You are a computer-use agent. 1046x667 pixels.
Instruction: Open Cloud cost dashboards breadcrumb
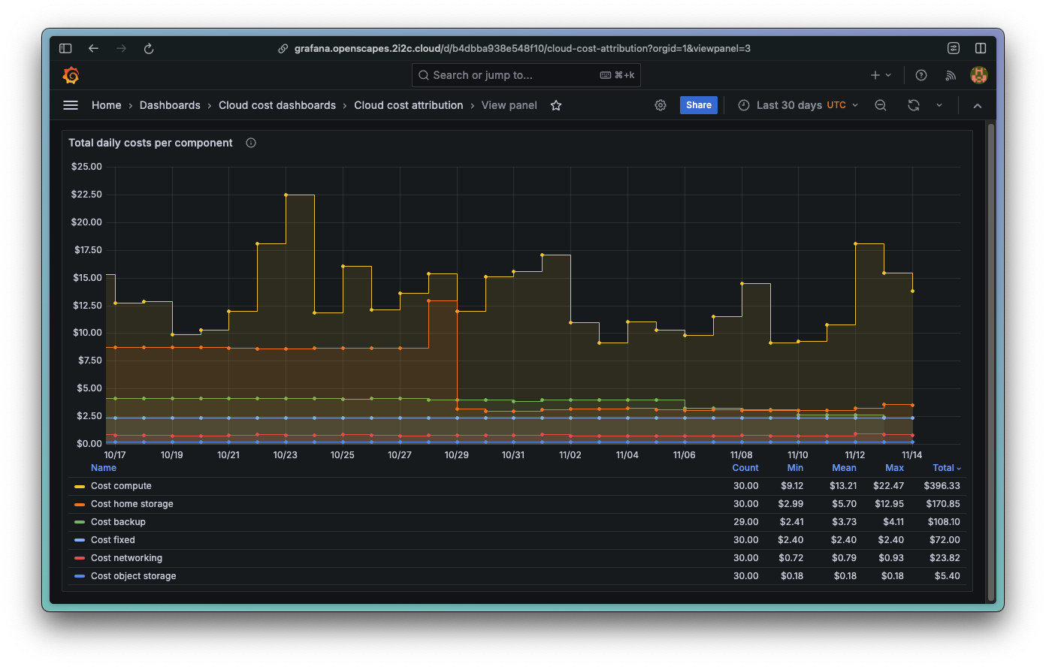click(x=277, y=105)
